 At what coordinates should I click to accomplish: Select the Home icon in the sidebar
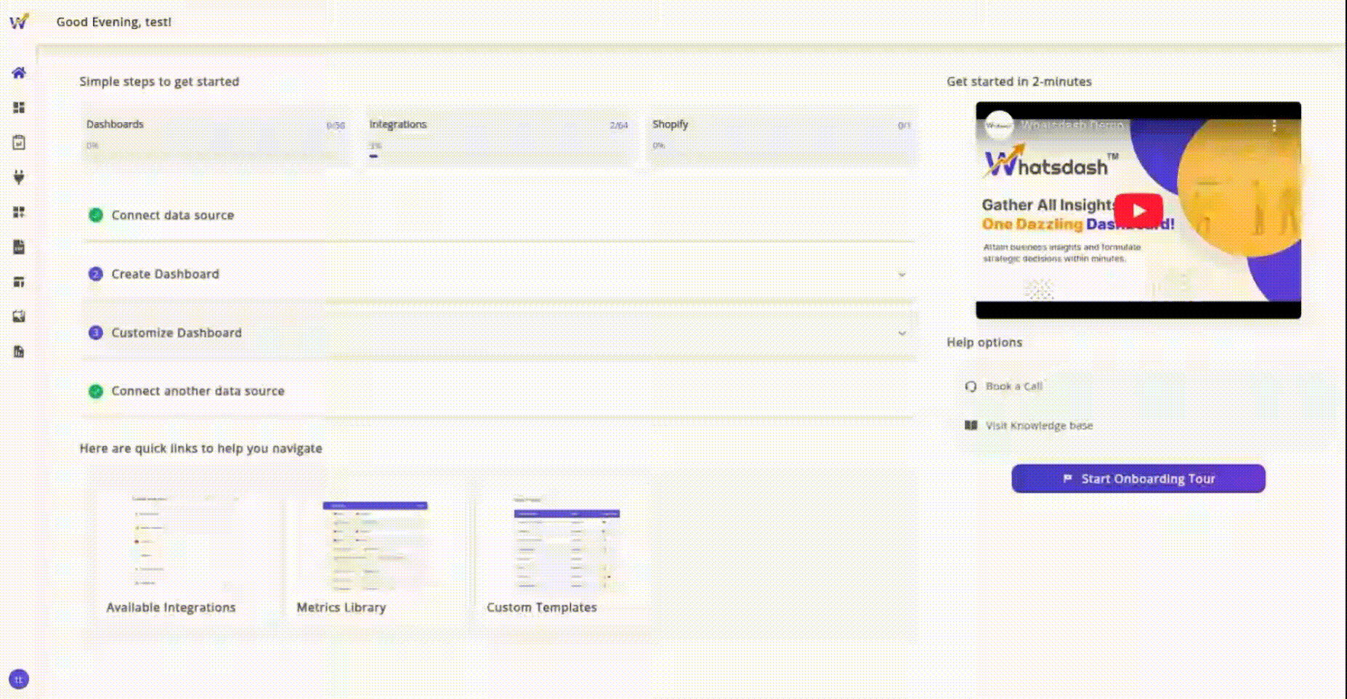click(x=19, y=72)
